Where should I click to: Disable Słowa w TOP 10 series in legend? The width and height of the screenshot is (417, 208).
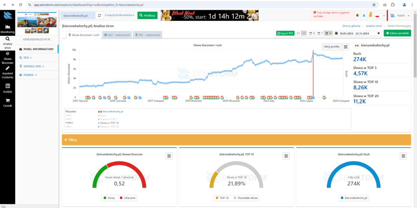[108, 123]
